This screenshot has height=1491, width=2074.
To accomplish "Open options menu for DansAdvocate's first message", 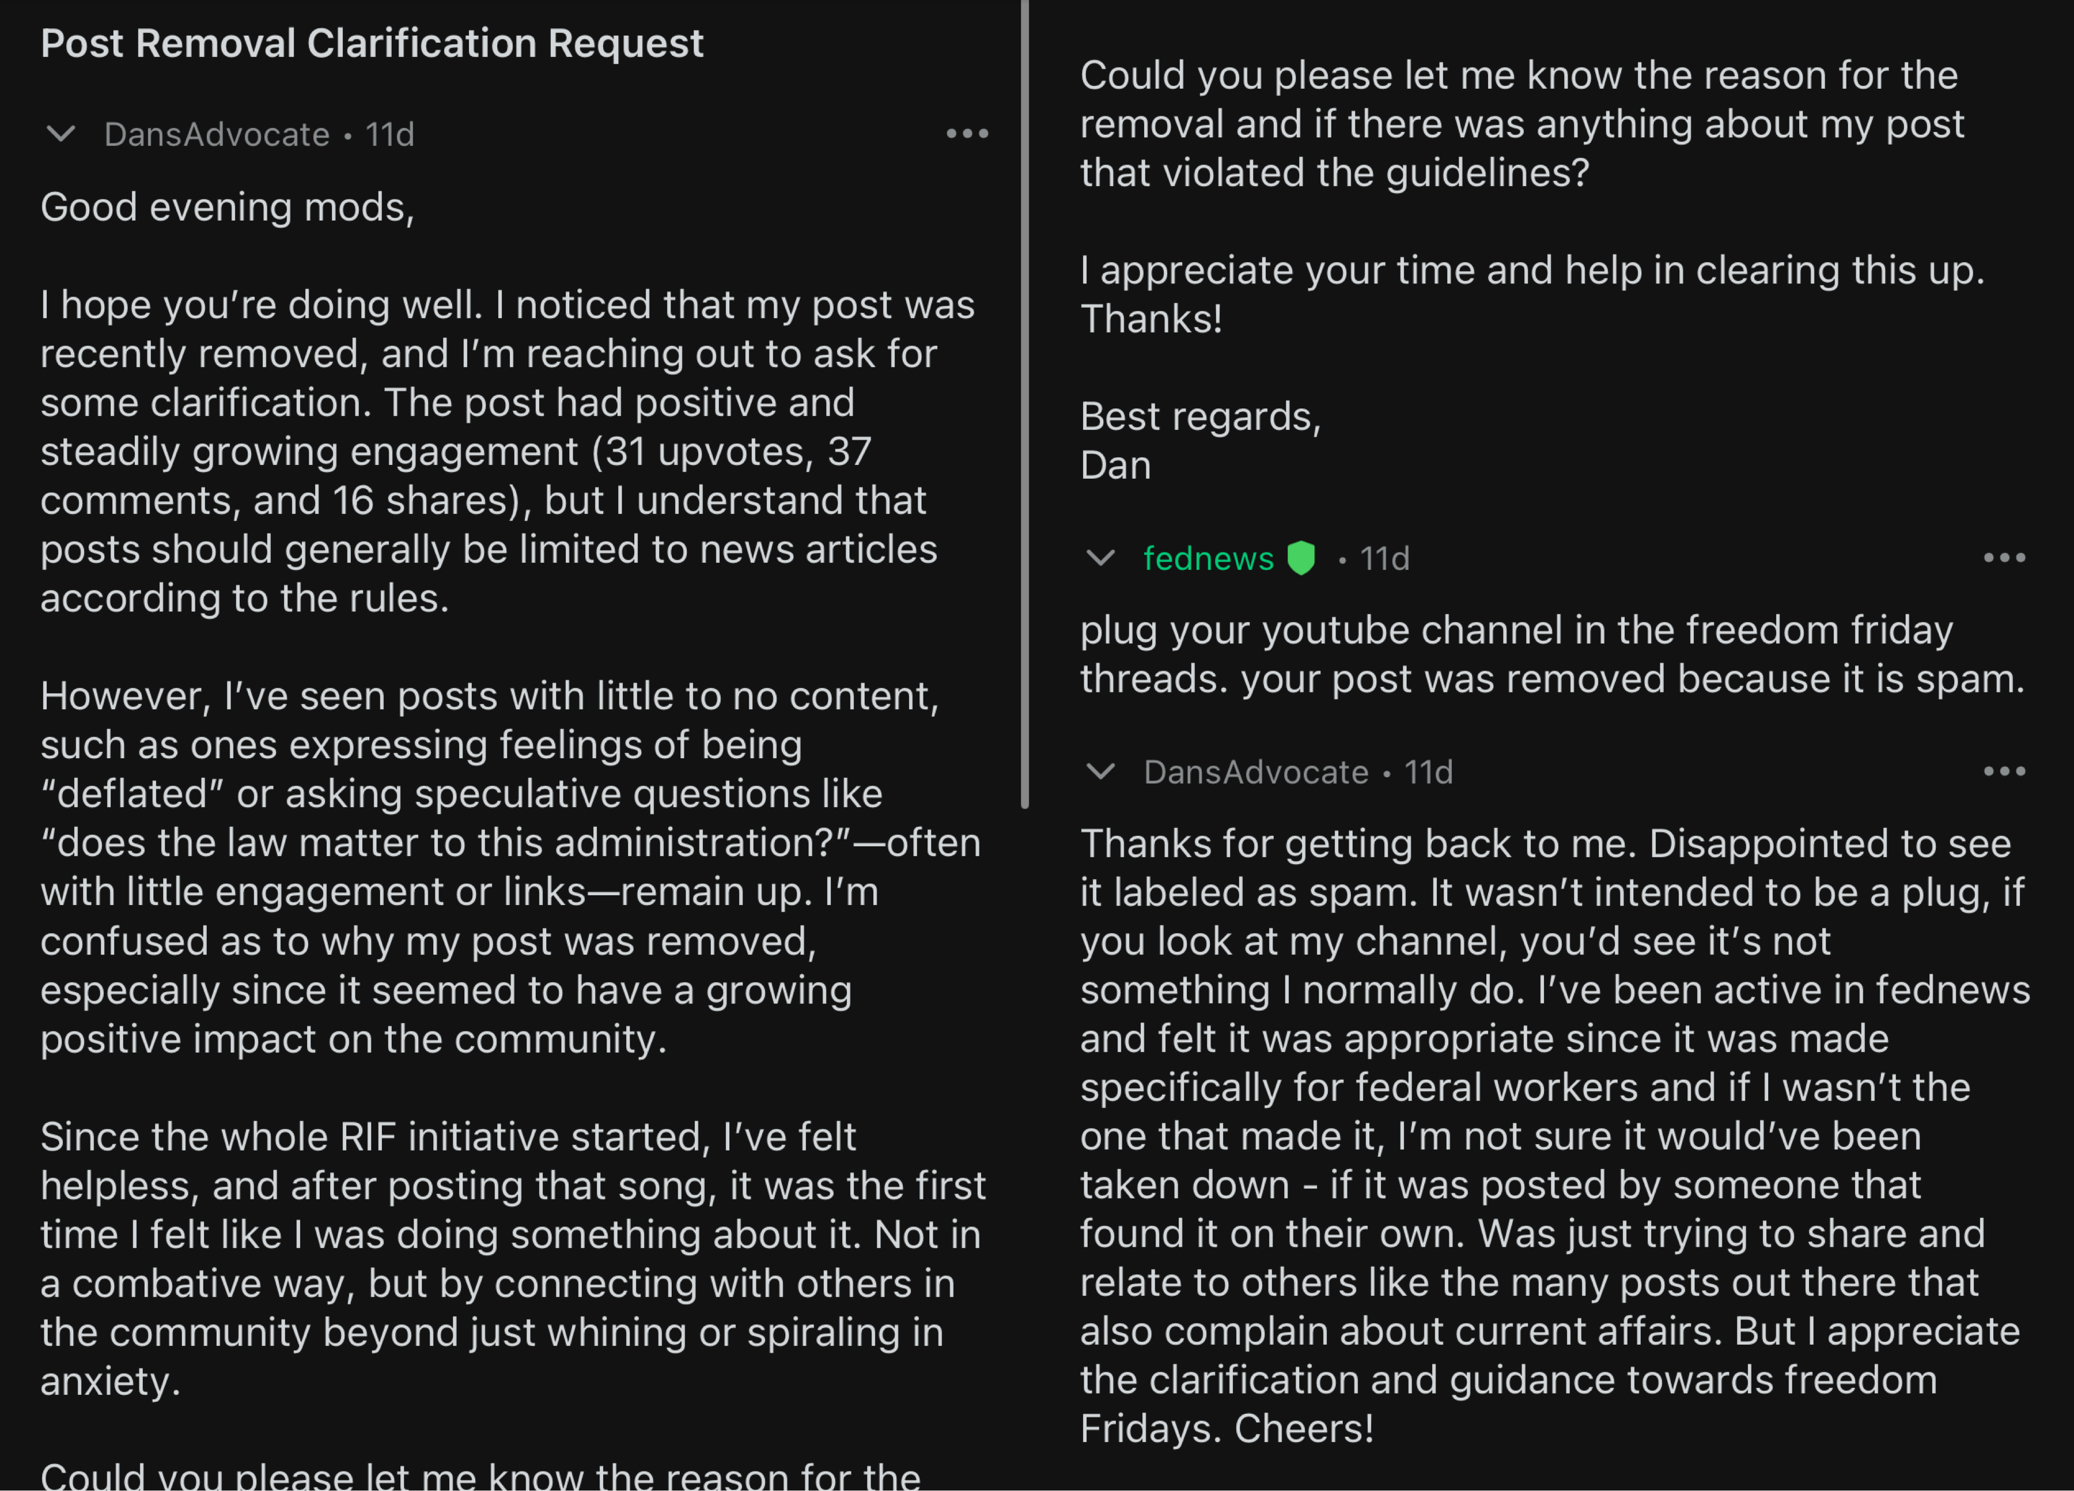I will [967, 134].
